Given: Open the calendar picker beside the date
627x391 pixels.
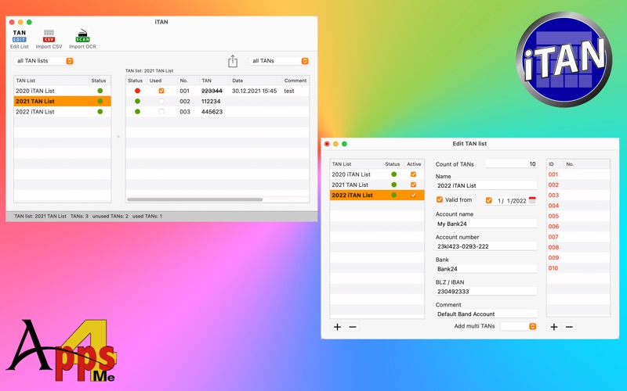Looking at the screenshot, I should click(533, 200).
